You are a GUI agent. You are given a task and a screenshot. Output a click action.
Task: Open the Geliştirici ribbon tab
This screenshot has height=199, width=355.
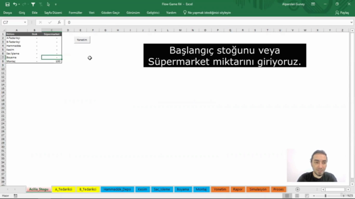pos(153,13)
